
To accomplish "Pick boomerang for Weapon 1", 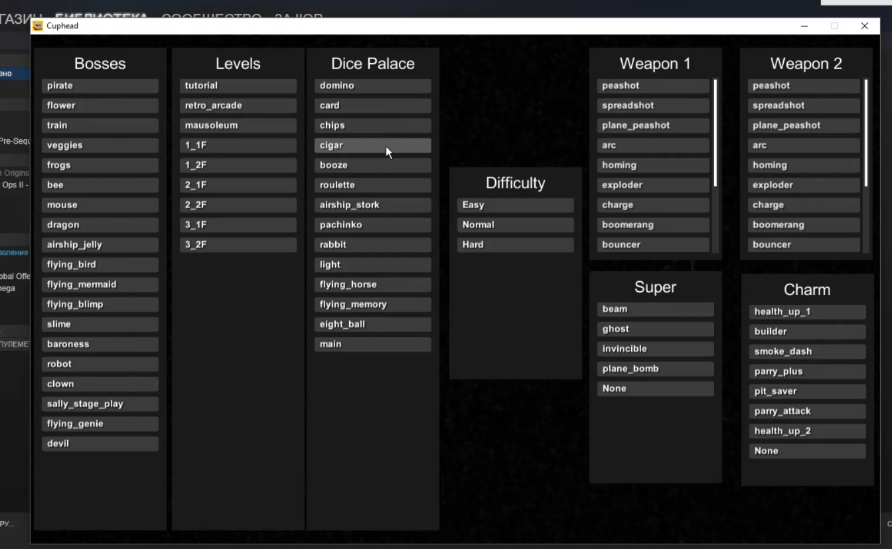I will pyautogui.click(x=653, y=225).
